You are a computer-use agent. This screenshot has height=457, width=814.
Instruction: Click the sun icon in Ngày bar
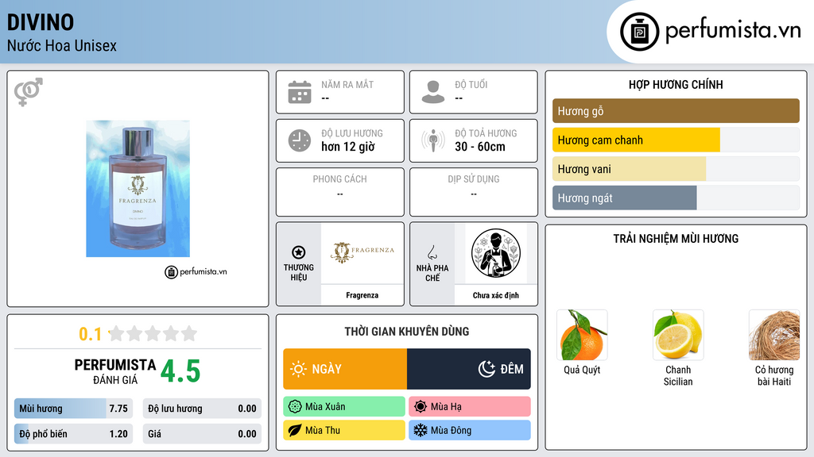(298, 369)
